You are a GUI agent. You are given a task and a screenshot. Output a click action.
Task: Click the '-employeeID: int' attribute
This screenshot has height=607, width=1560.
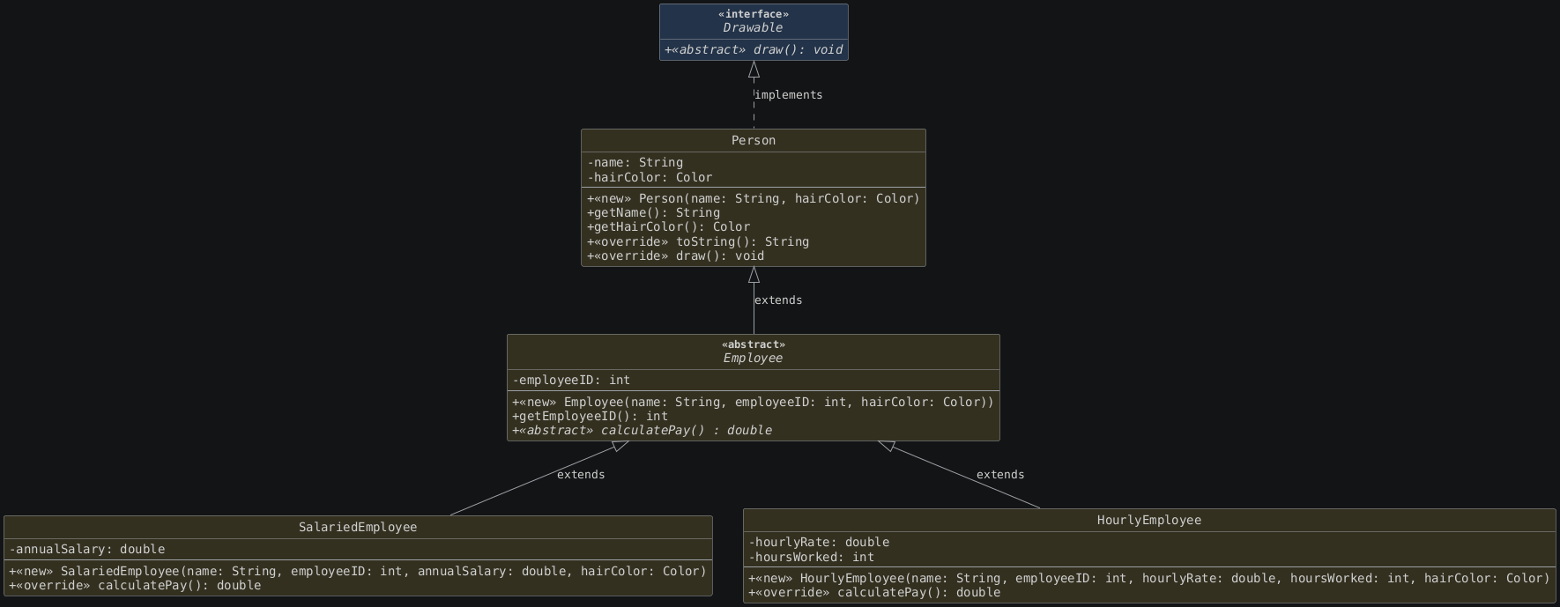571,380
